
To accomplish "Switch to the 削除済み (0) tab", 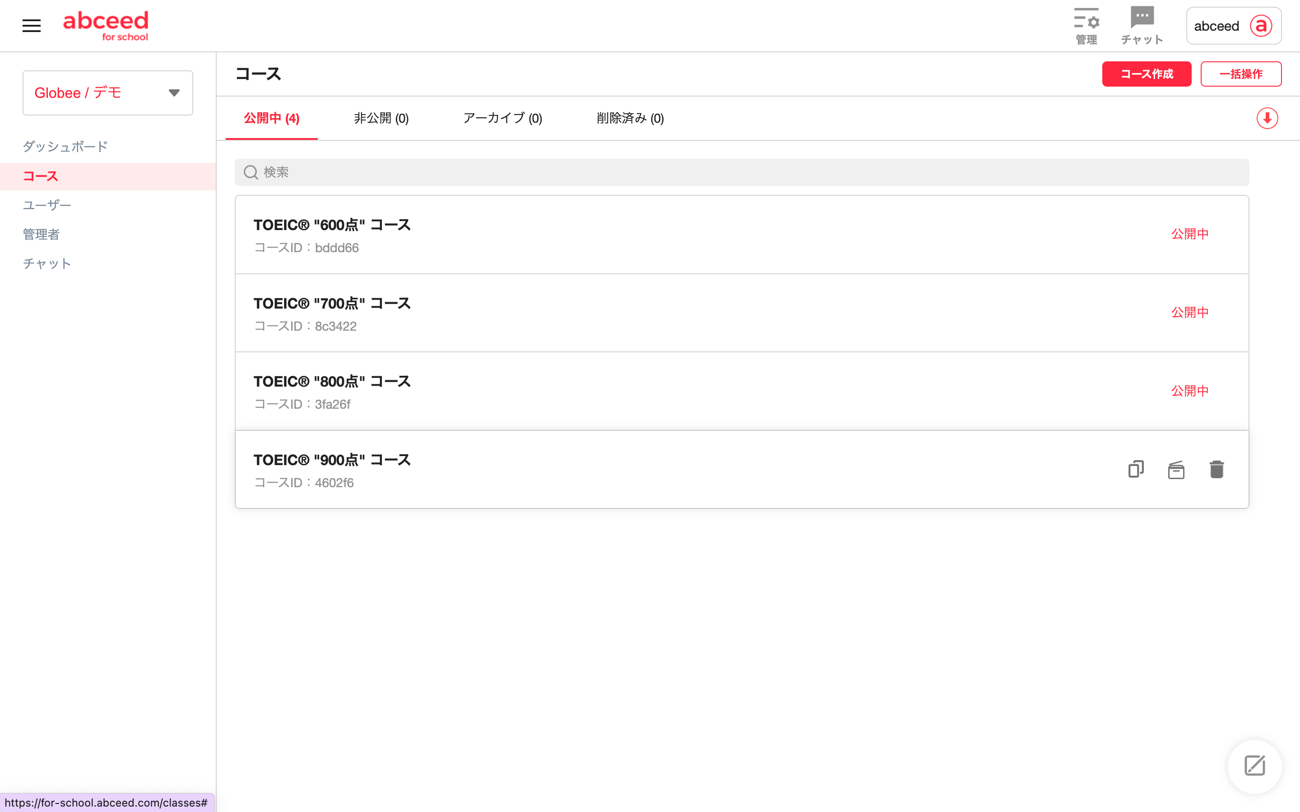I will [630, 118].
